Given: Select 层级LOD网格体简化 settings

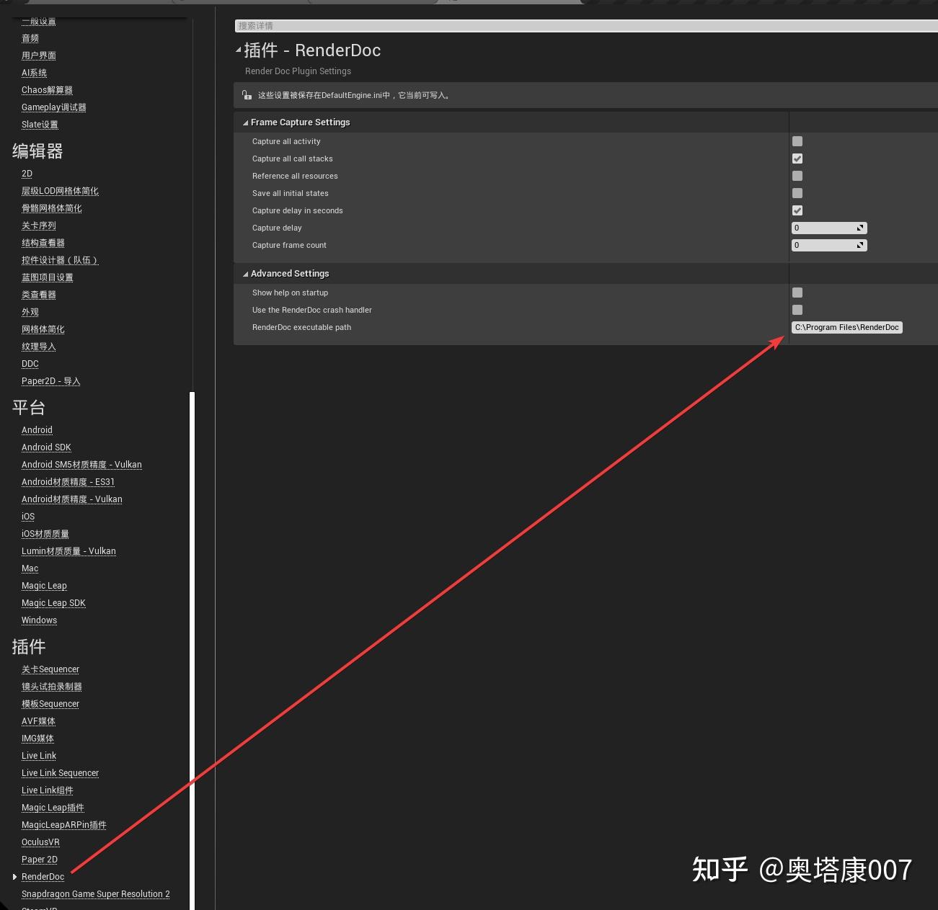Looking at the screenshot, I should [x=60, y=191].
